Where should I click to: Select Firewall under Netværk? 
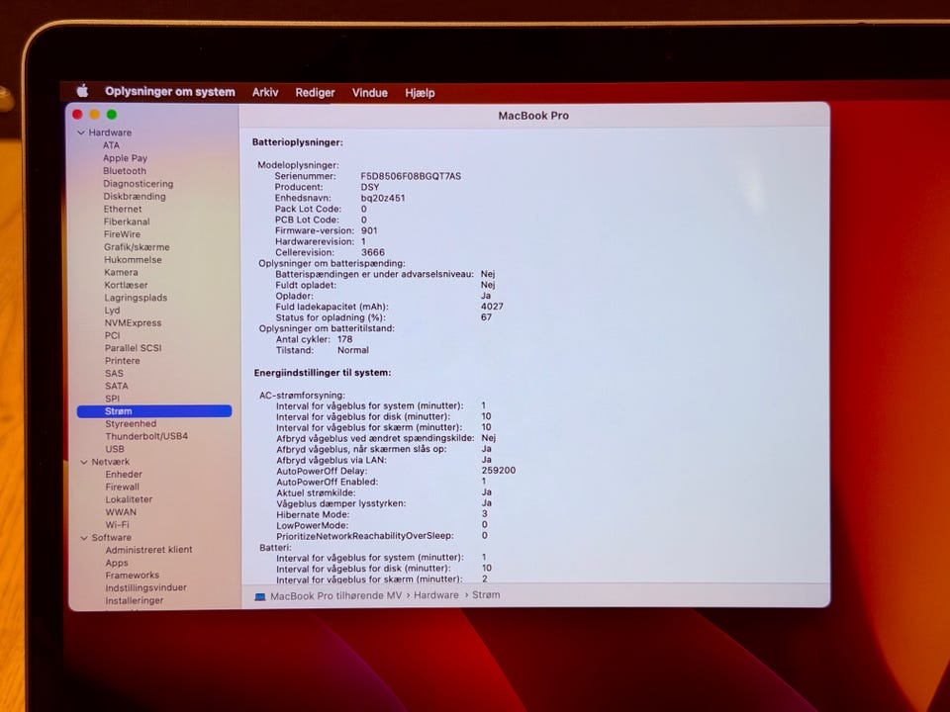123,488
